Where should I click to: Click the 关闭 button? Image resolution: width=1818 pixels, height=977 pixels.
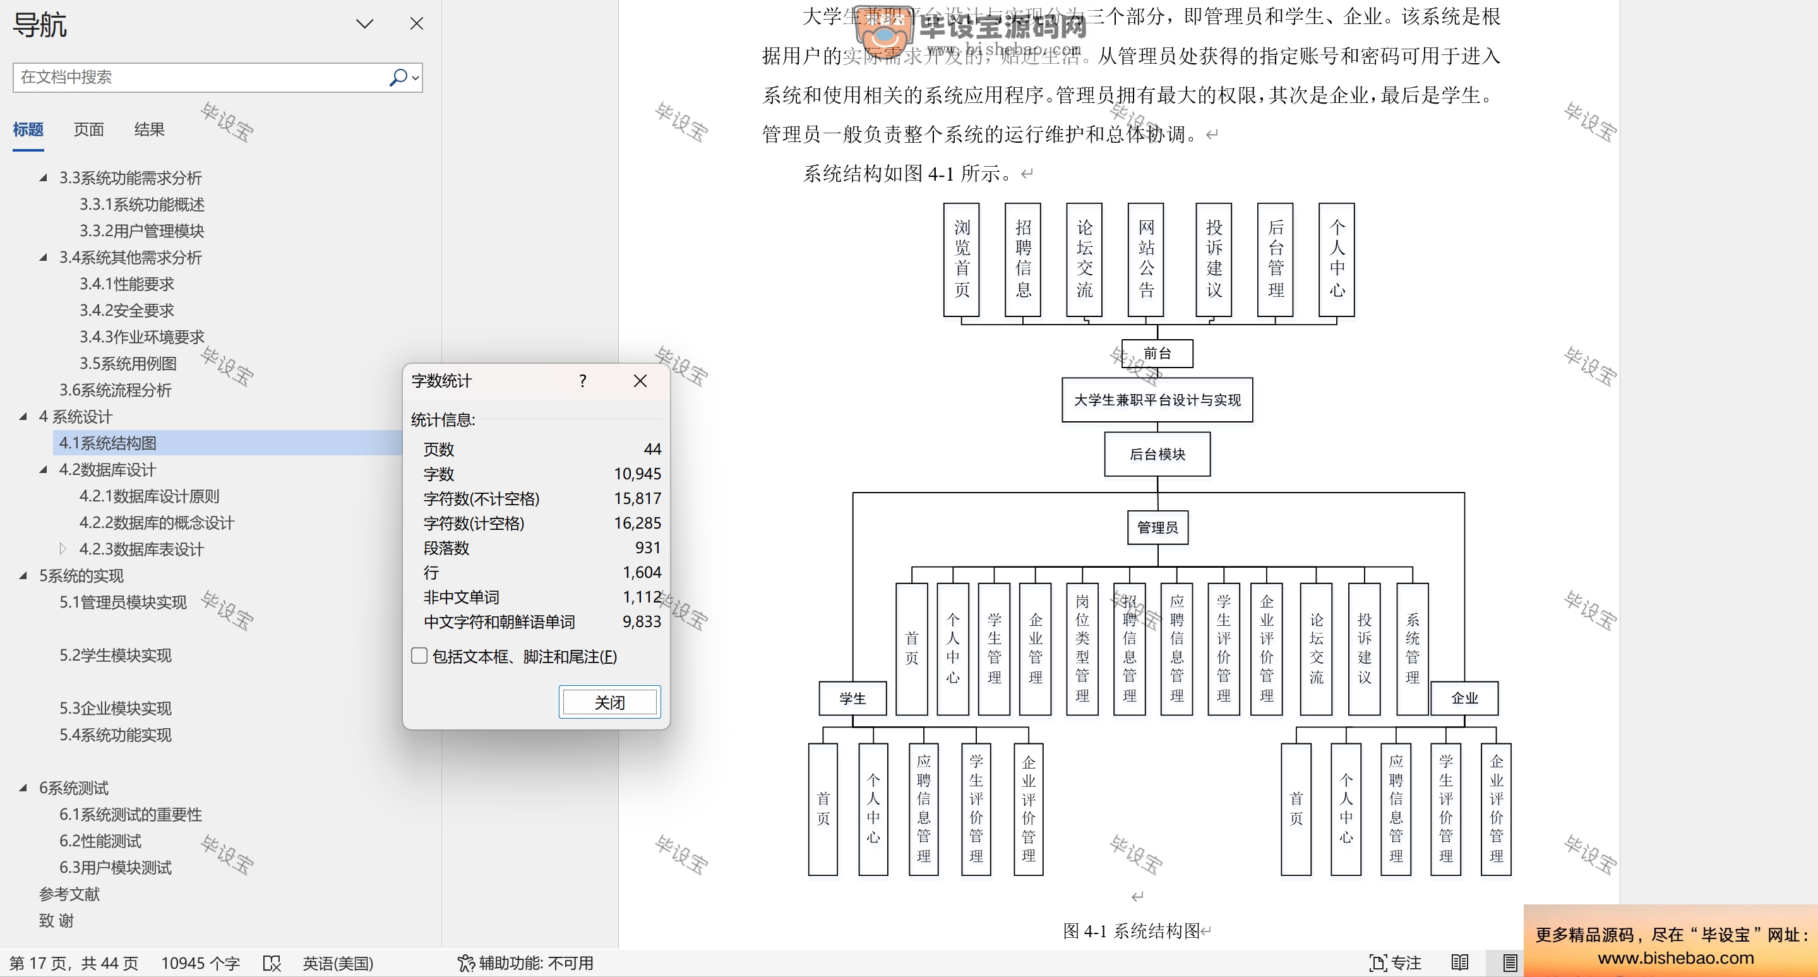[610, 702]
